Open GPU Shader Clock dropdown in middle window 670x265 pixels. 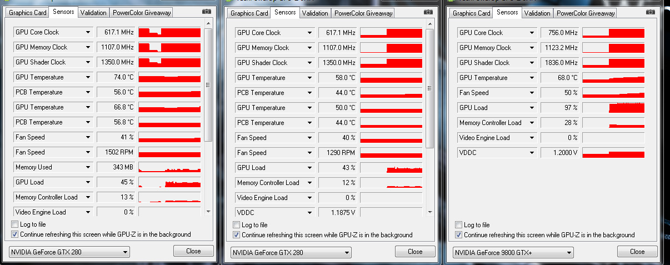[x=309, y=63]
